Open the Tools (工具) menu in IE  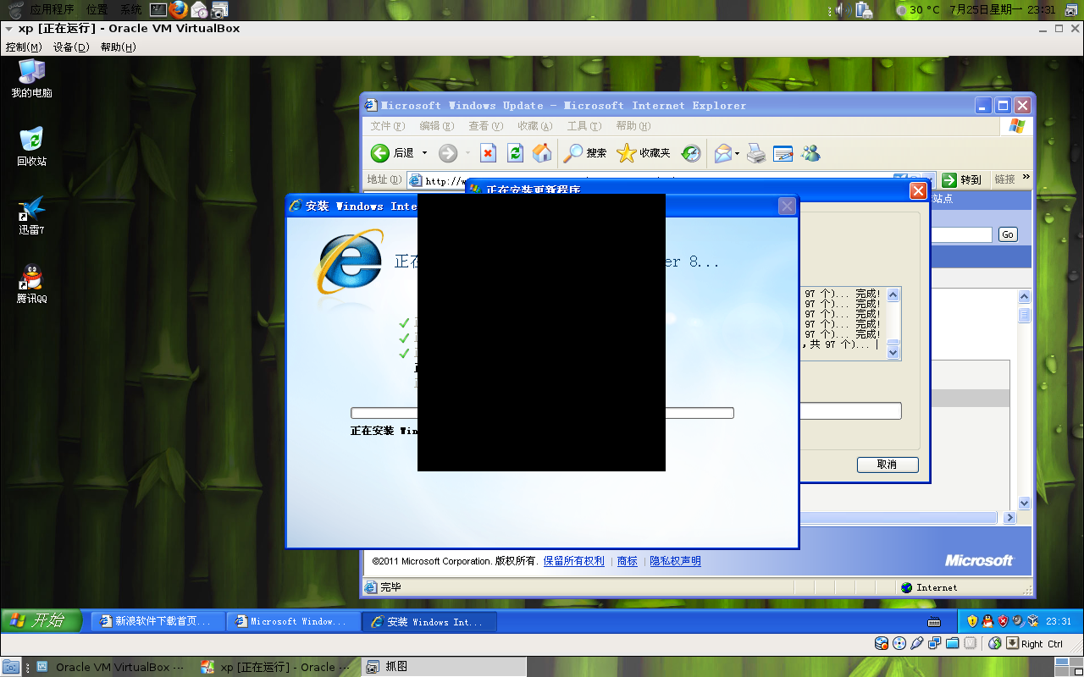click(583, 126)
